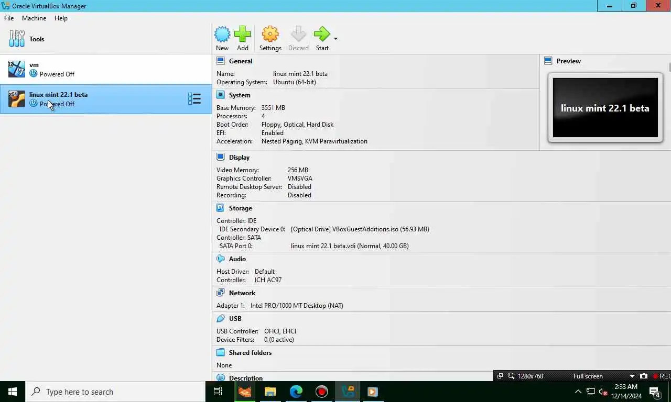Click the Intel PRO/1000 MT Desktop (NAT) adapter

[297, 306]
